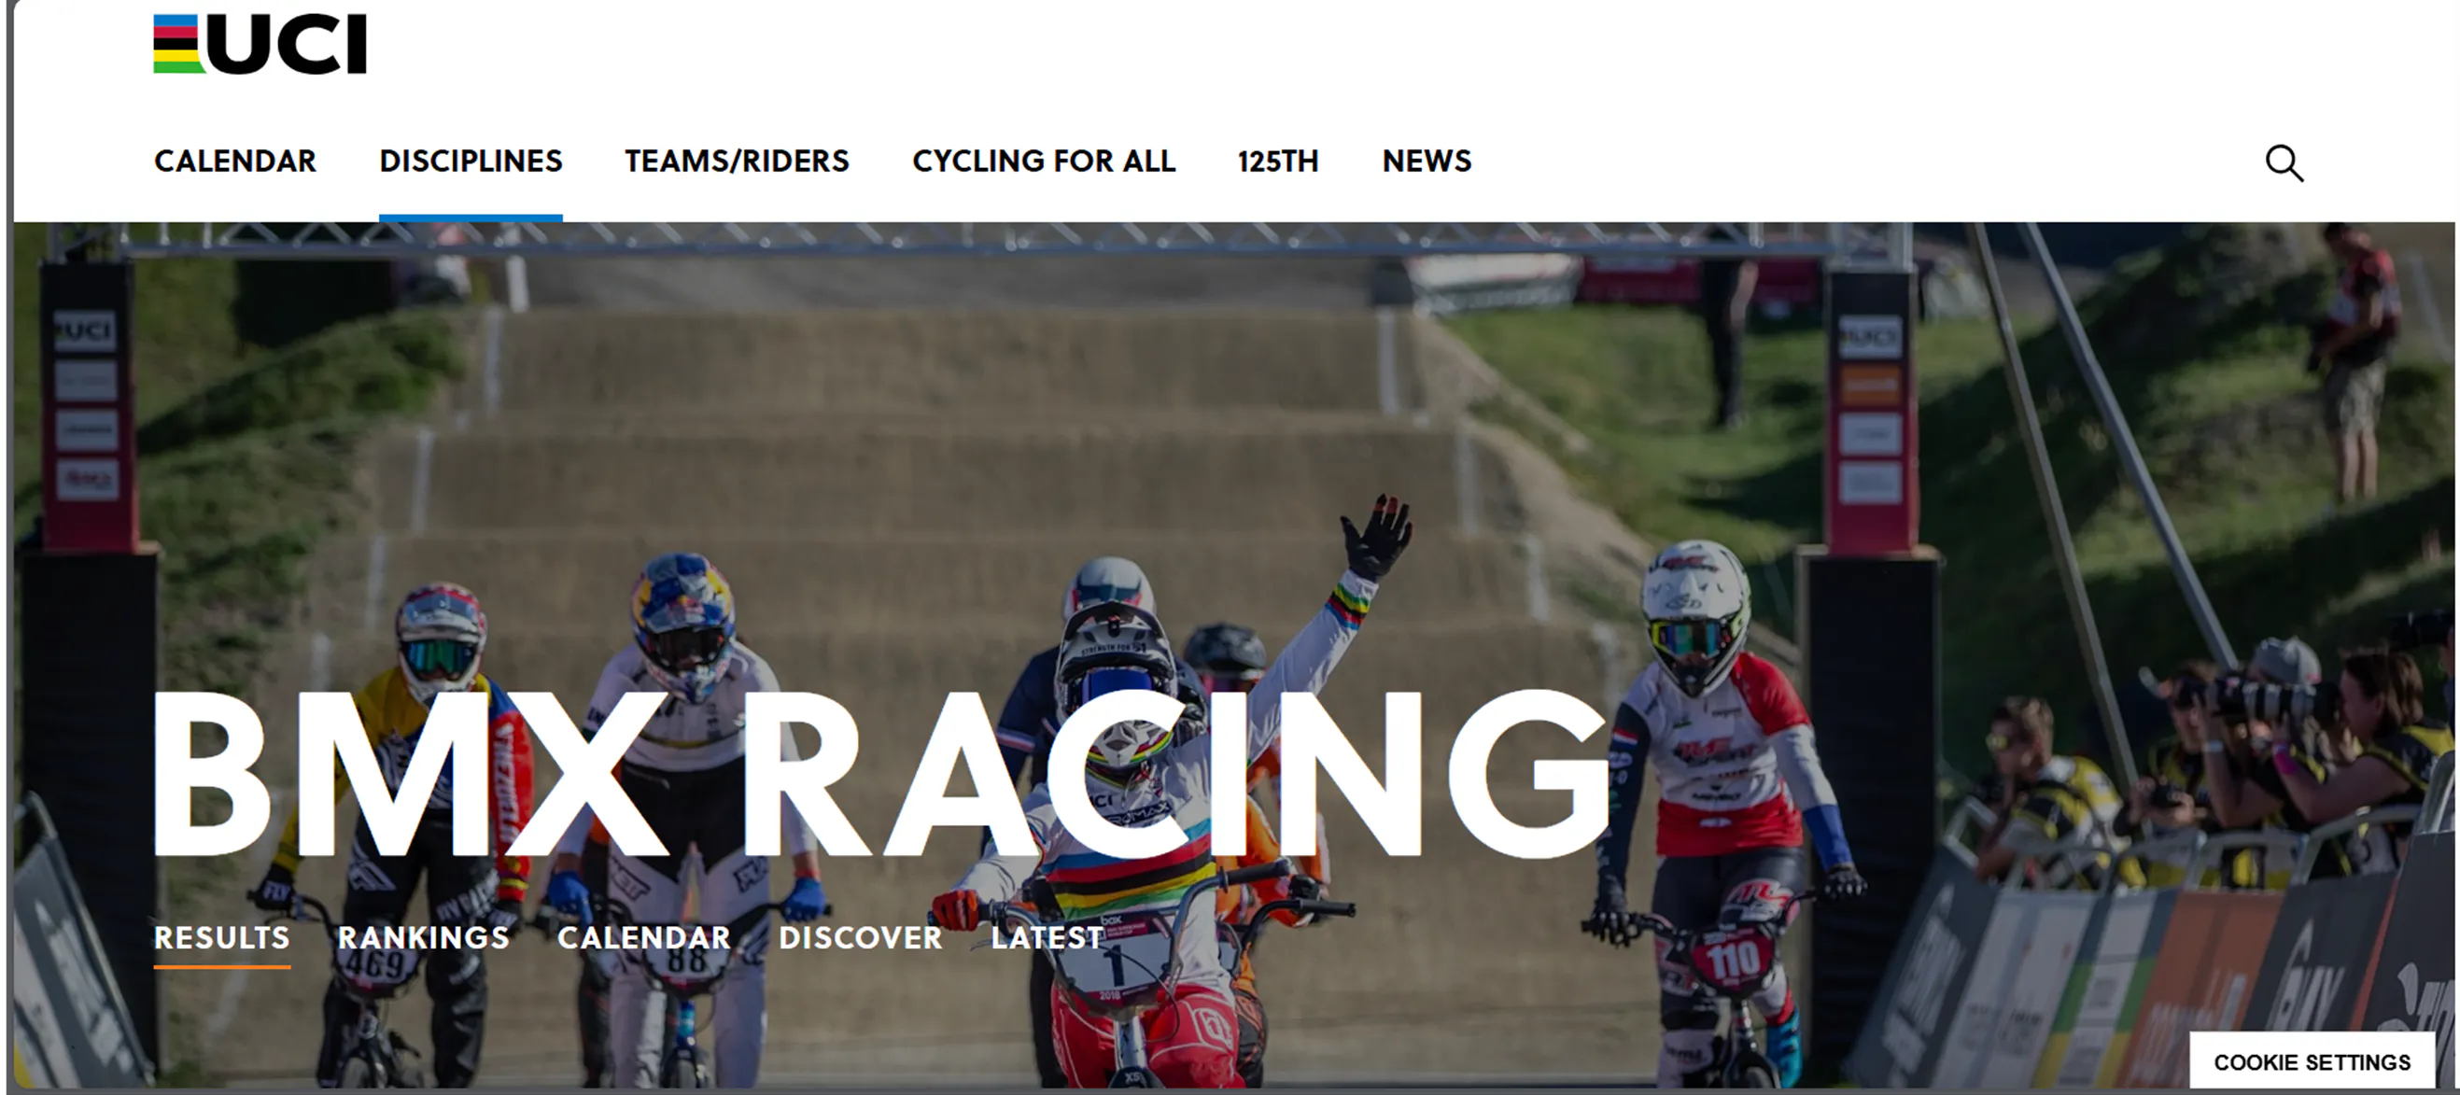Open the 125TH menu item

point(1278,161)
